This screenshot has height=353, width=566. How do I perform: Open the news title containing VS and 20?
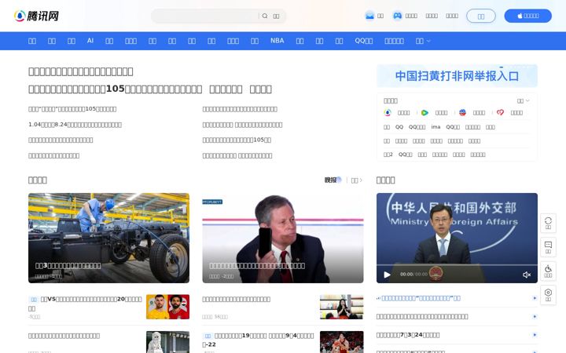[85, 304]
